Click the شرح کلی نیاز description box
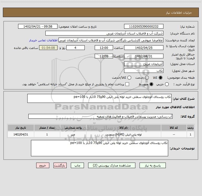This screenshot has height=196, width=202. click(x=99, y=98)
